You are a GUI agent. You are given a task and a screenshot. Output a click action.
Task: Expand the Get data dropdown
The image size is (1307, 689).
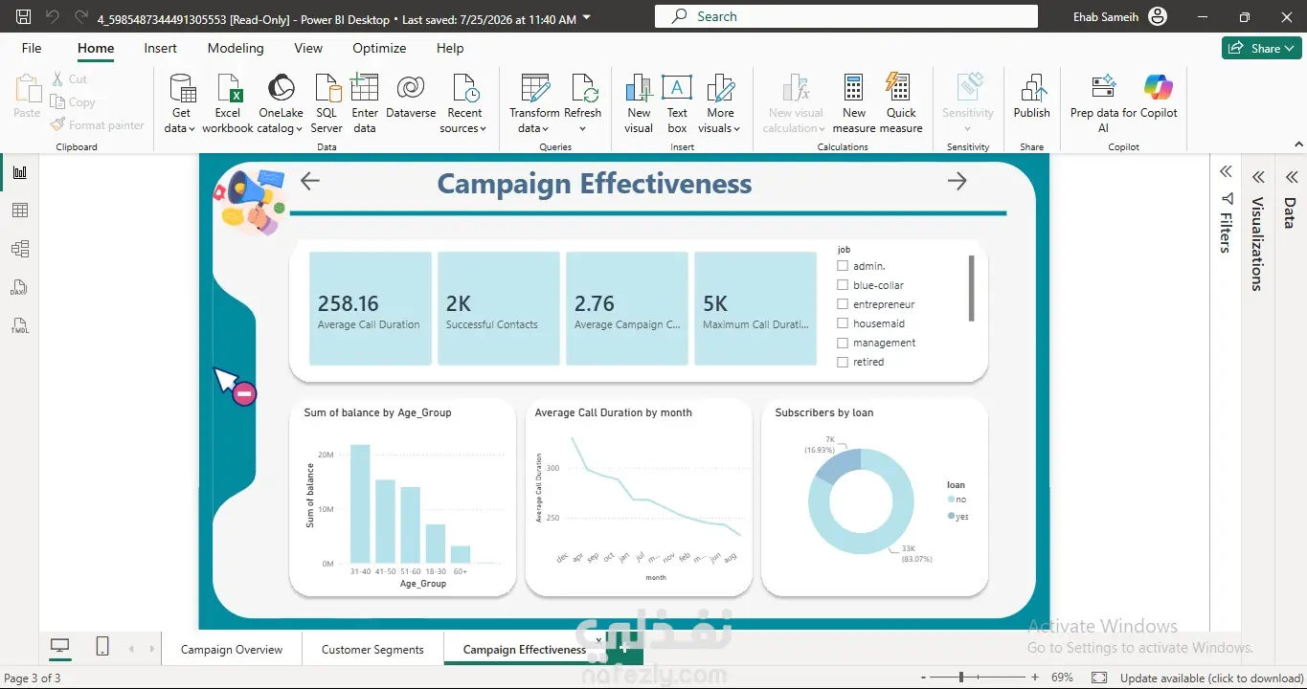point(181,104)
